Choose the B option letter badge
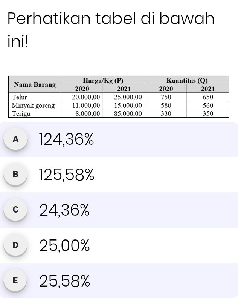238x308 pixels. (x=15, y=174)
